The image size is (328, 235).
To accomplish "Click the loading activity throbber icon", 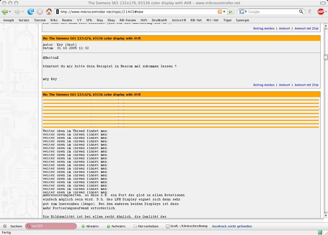I will pyautogui.click(x=310, y=12).
